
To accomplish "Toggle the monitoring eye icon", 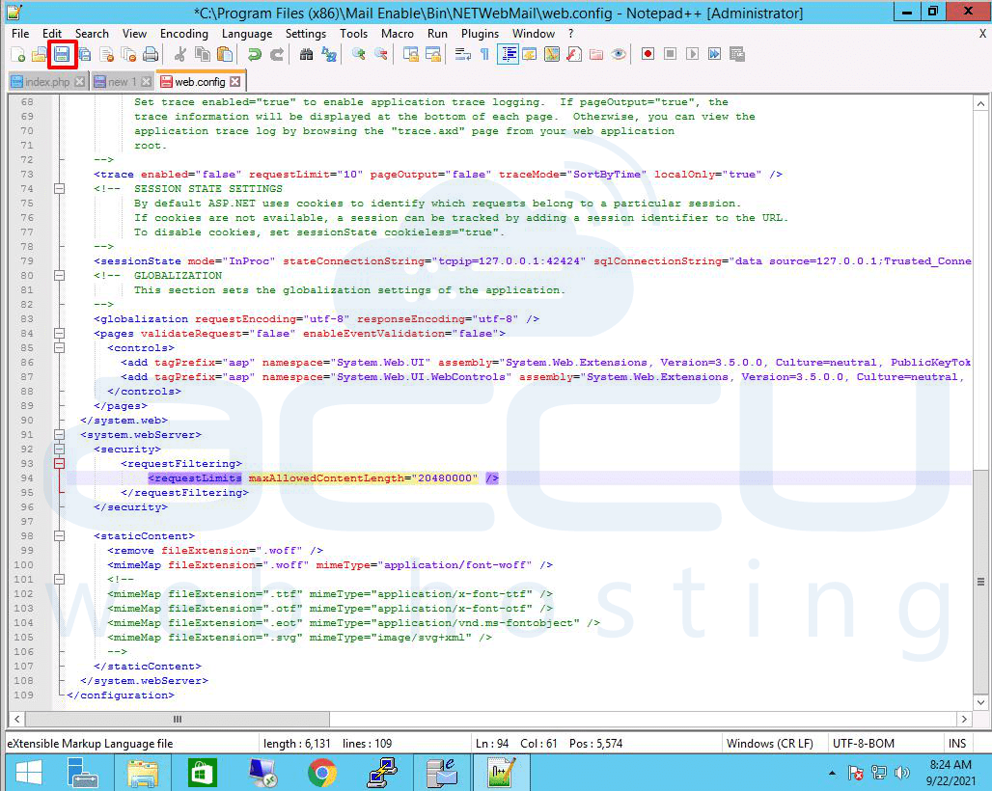I will point(619,54).
